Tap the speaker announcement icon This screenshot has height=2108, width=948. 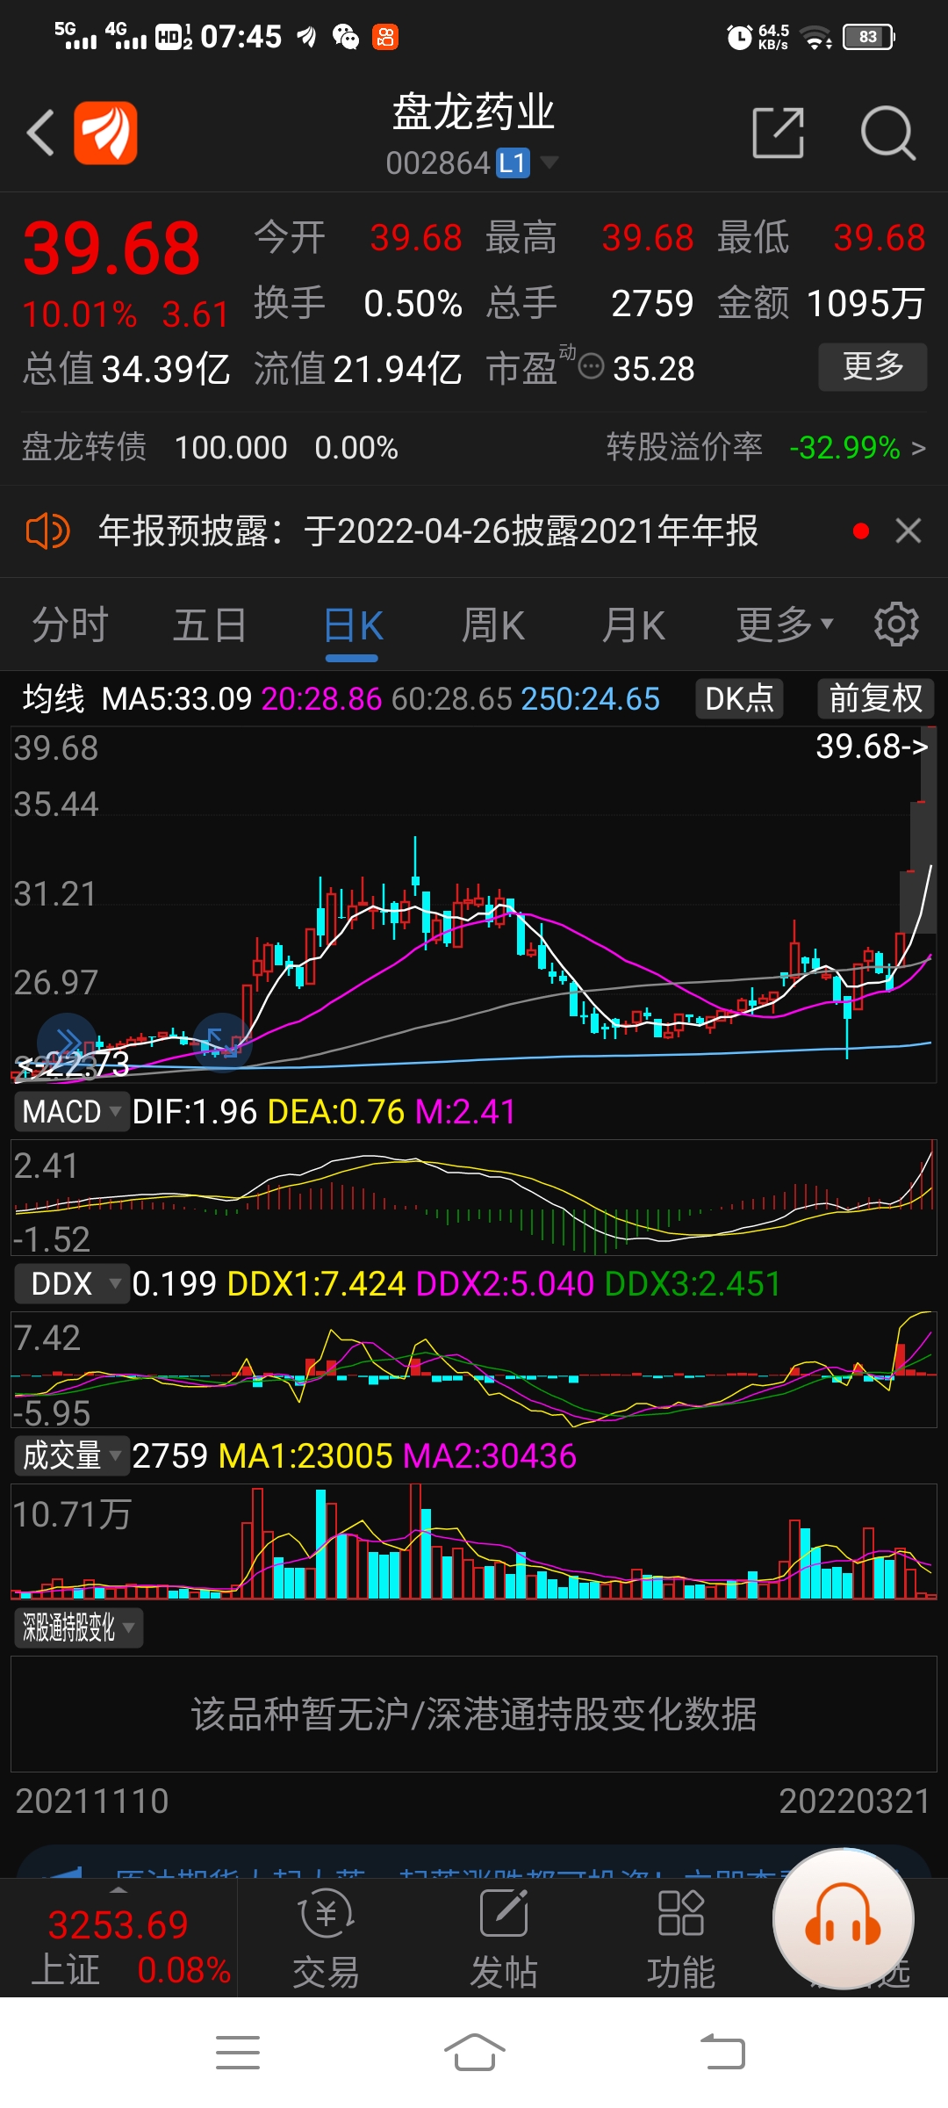tap(47, 531)
